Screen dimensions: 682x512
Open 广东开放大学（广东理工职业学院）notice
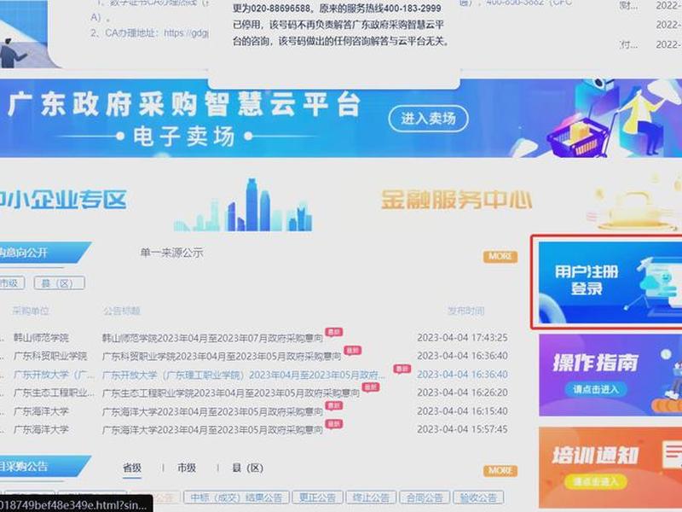tap(244, 375)
